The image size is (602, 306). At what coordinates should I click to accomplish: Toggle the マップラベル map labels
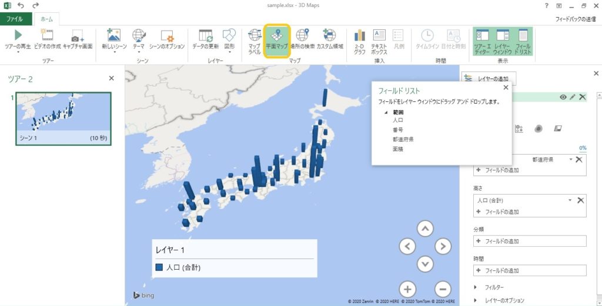255,36
